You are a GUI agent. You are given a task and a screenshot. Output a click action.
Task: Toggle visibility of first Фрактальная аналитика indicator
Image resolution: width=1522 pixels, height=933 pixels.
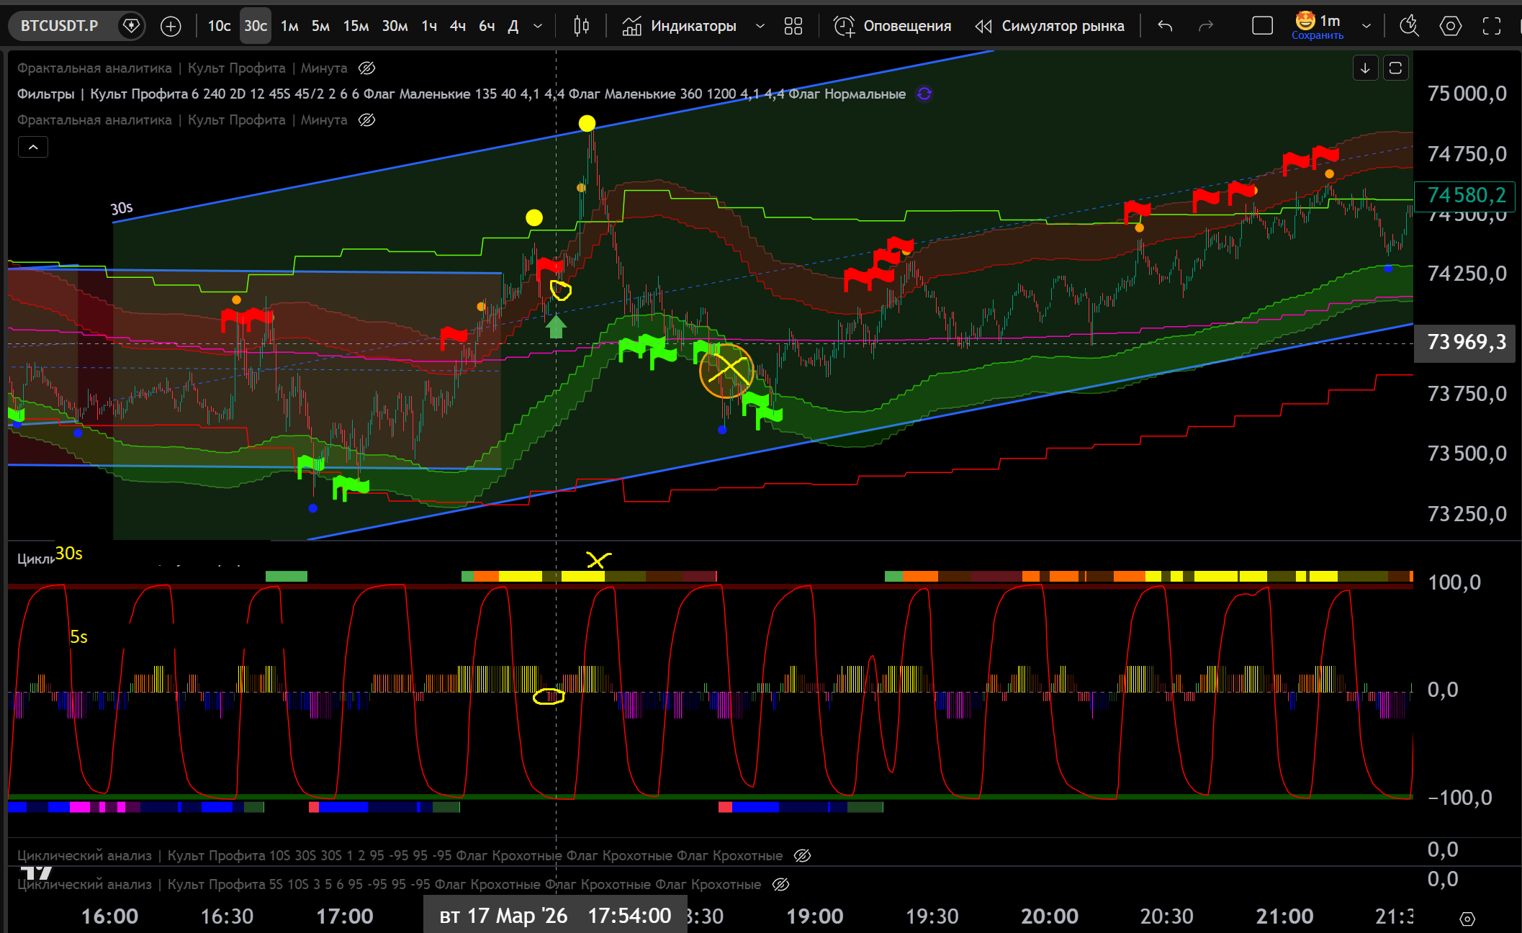pos(366,68)
